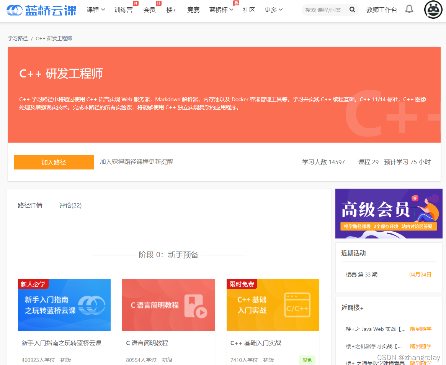Click 预计学习 75 小时 statistic

pos(407,162)
